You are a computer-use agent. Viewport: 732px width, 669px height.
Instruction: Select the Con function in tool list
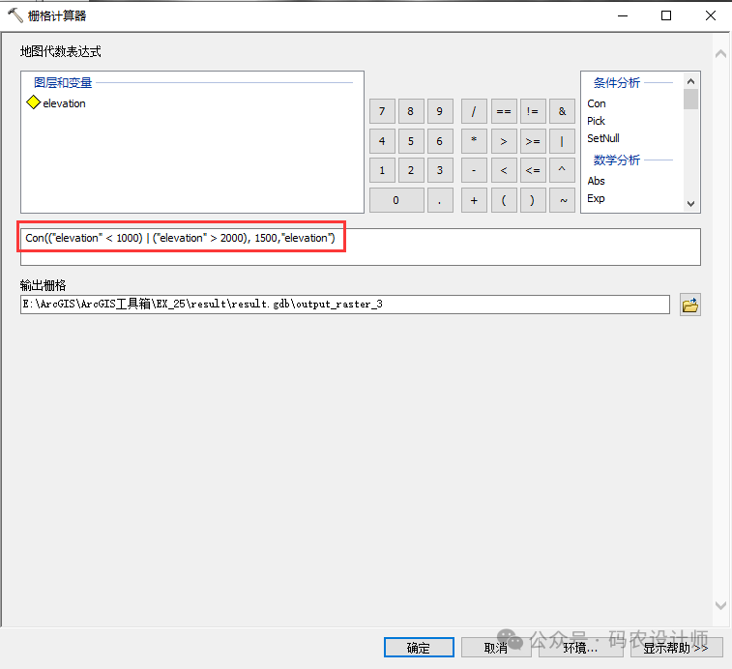click(597, 103)
